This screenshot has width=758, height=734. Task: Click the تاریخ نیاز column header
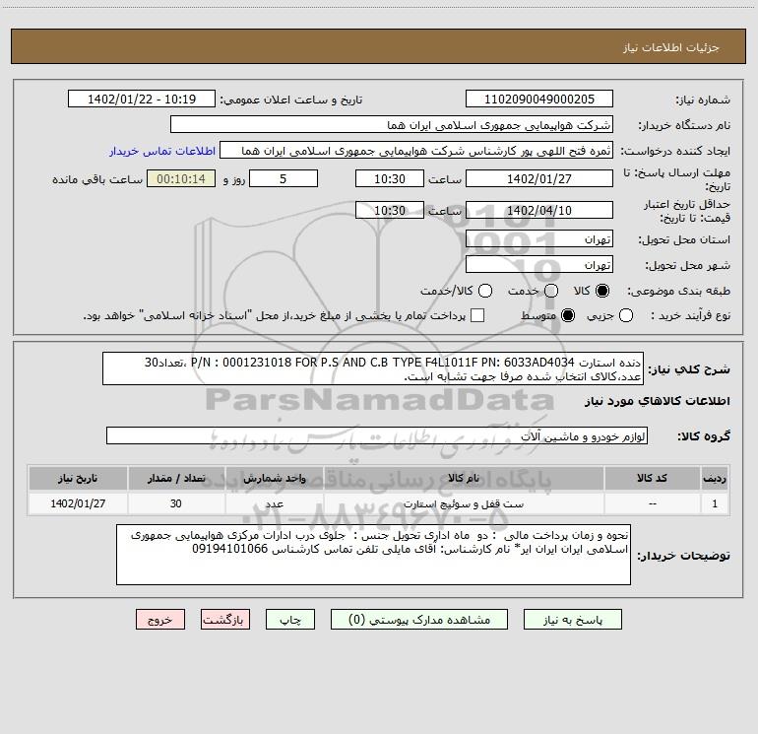[x=78, y=478]
